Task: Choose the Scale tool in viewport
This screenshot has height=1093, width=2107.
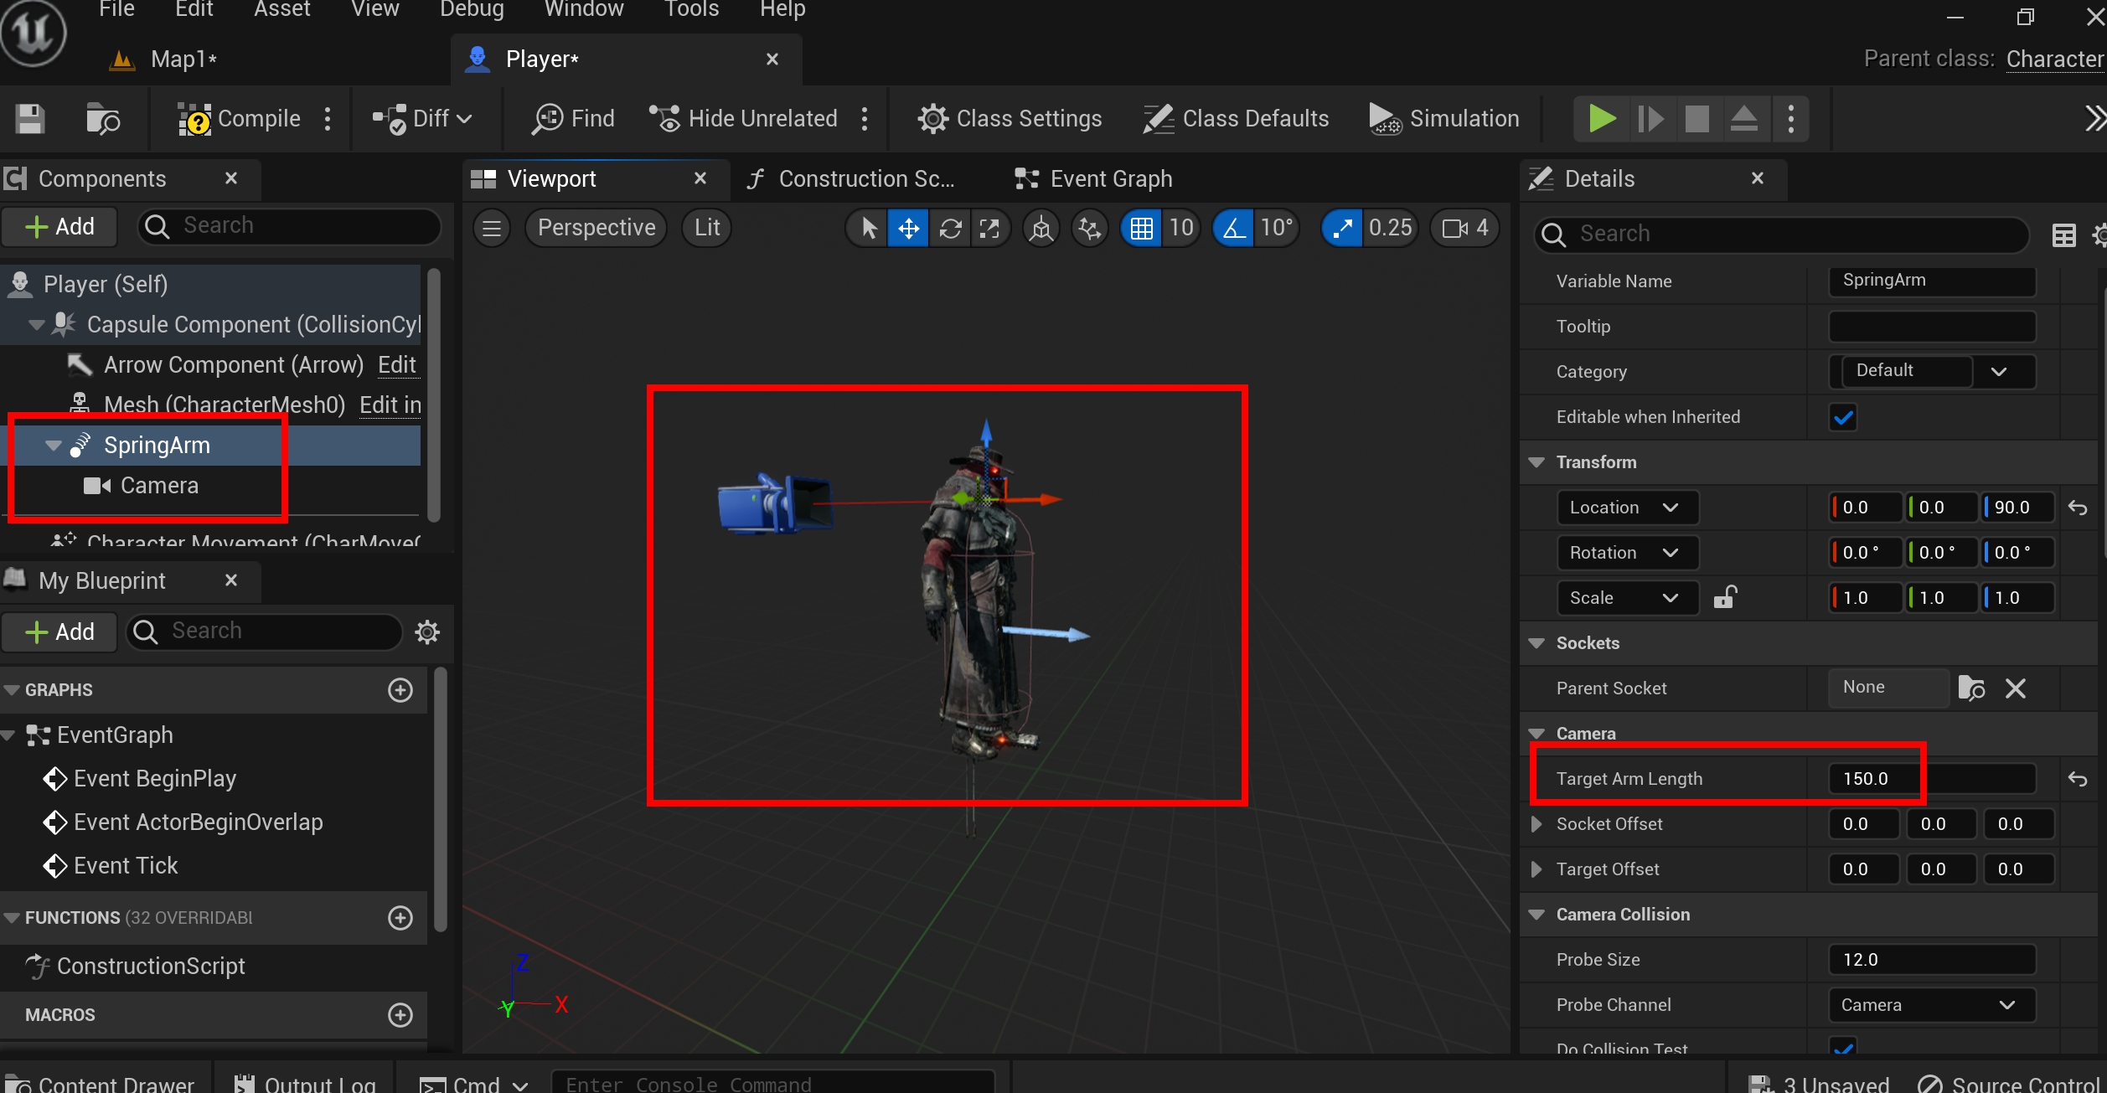Action: coord(989,228)
